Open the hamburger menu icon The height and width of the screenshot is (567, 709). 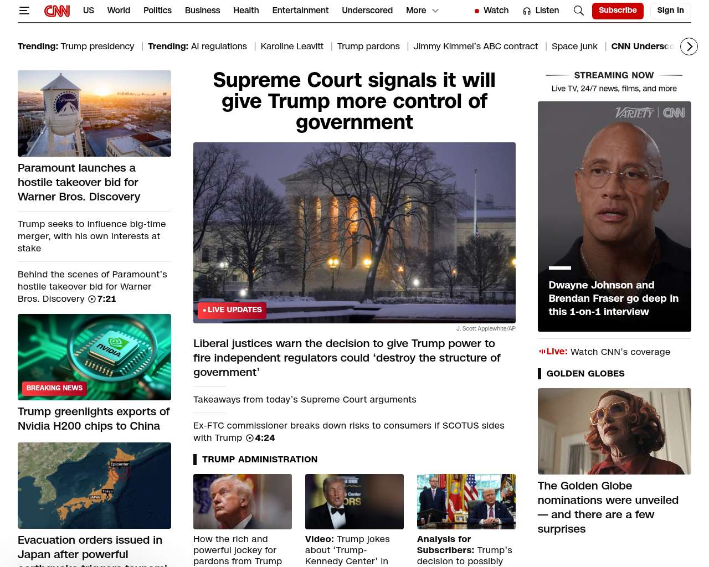24,11
